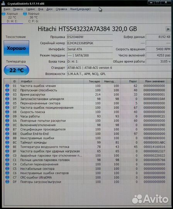Click status icon for События переназначения row
The width and height of the screenshot is (173, 209).
pos(7,164)
